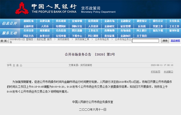Click the announcement title 公开市场业务公告 [2020]第2号
The width and height of the screenshot is (181, 115).
[90, 54]
